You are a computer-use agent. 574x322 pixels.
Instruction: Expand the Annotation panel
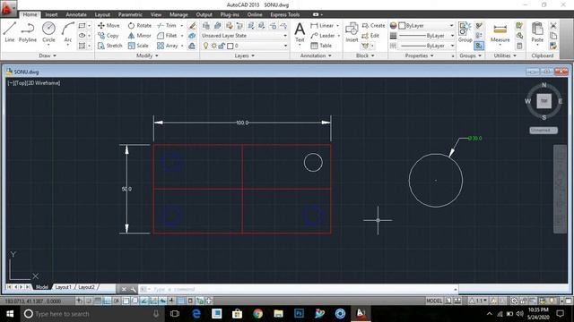coord(316,55)
